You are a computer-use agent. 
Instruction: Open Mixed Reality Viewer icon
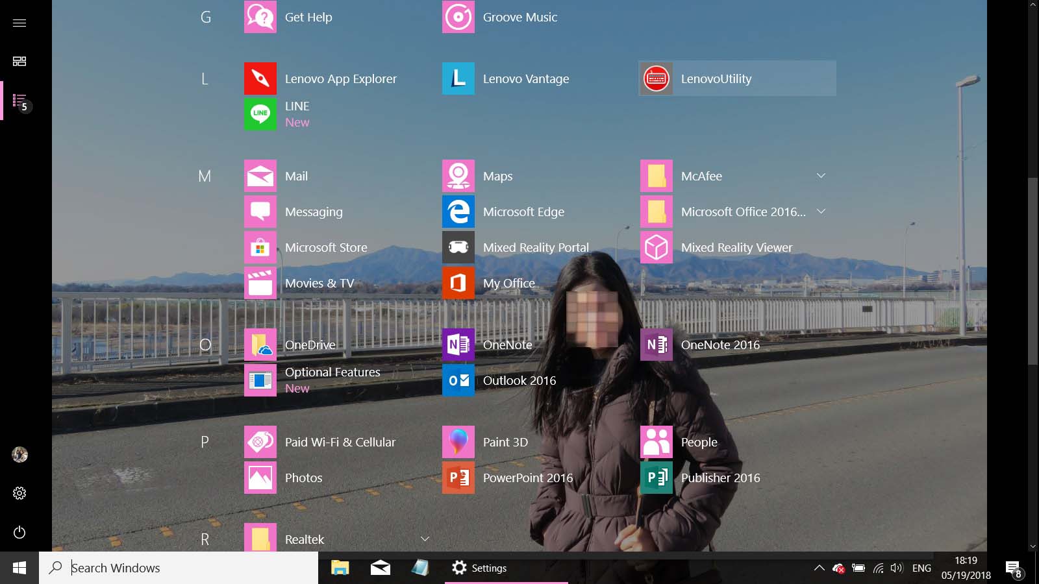coord(657,247)
